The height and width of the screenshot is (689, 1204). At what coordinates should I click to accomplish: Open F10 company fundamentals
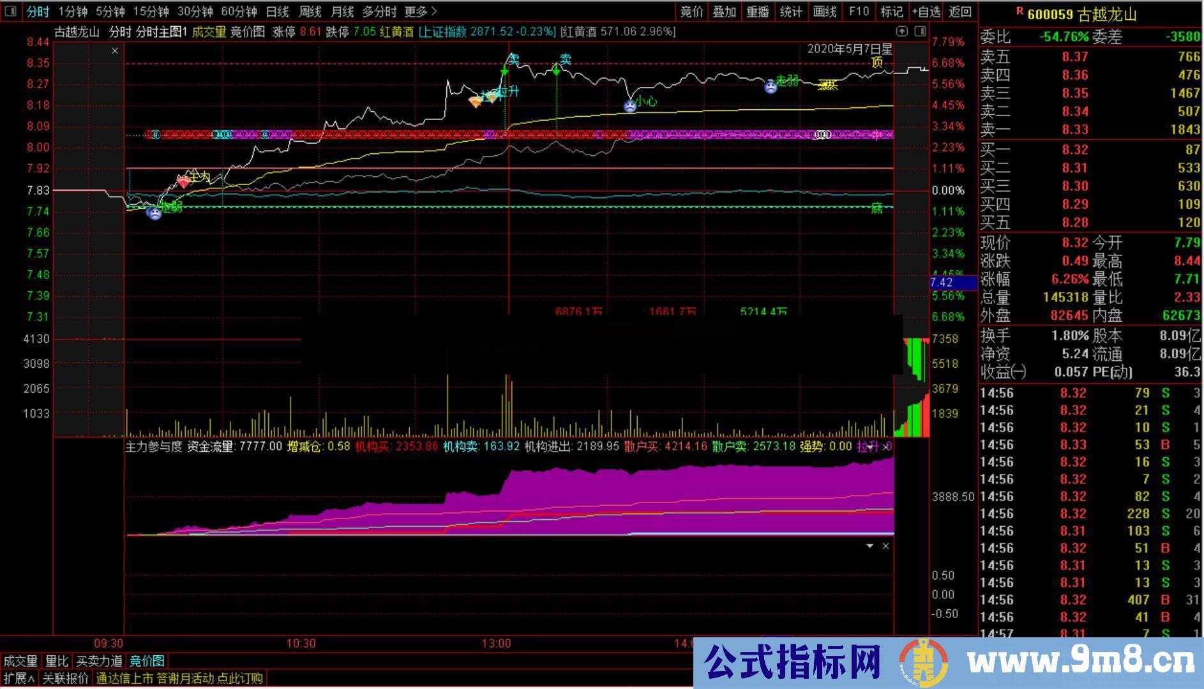pos(859,11)
